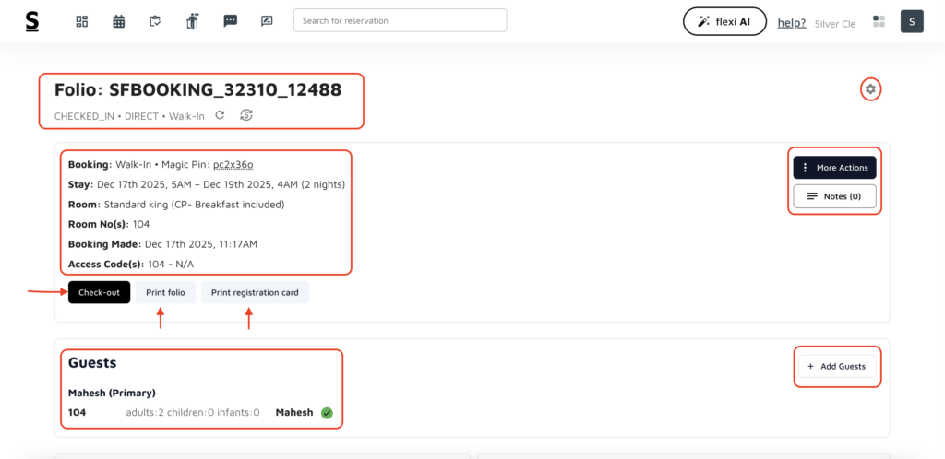Click Print registration card button
945x459 pixels.
[255, 292]
